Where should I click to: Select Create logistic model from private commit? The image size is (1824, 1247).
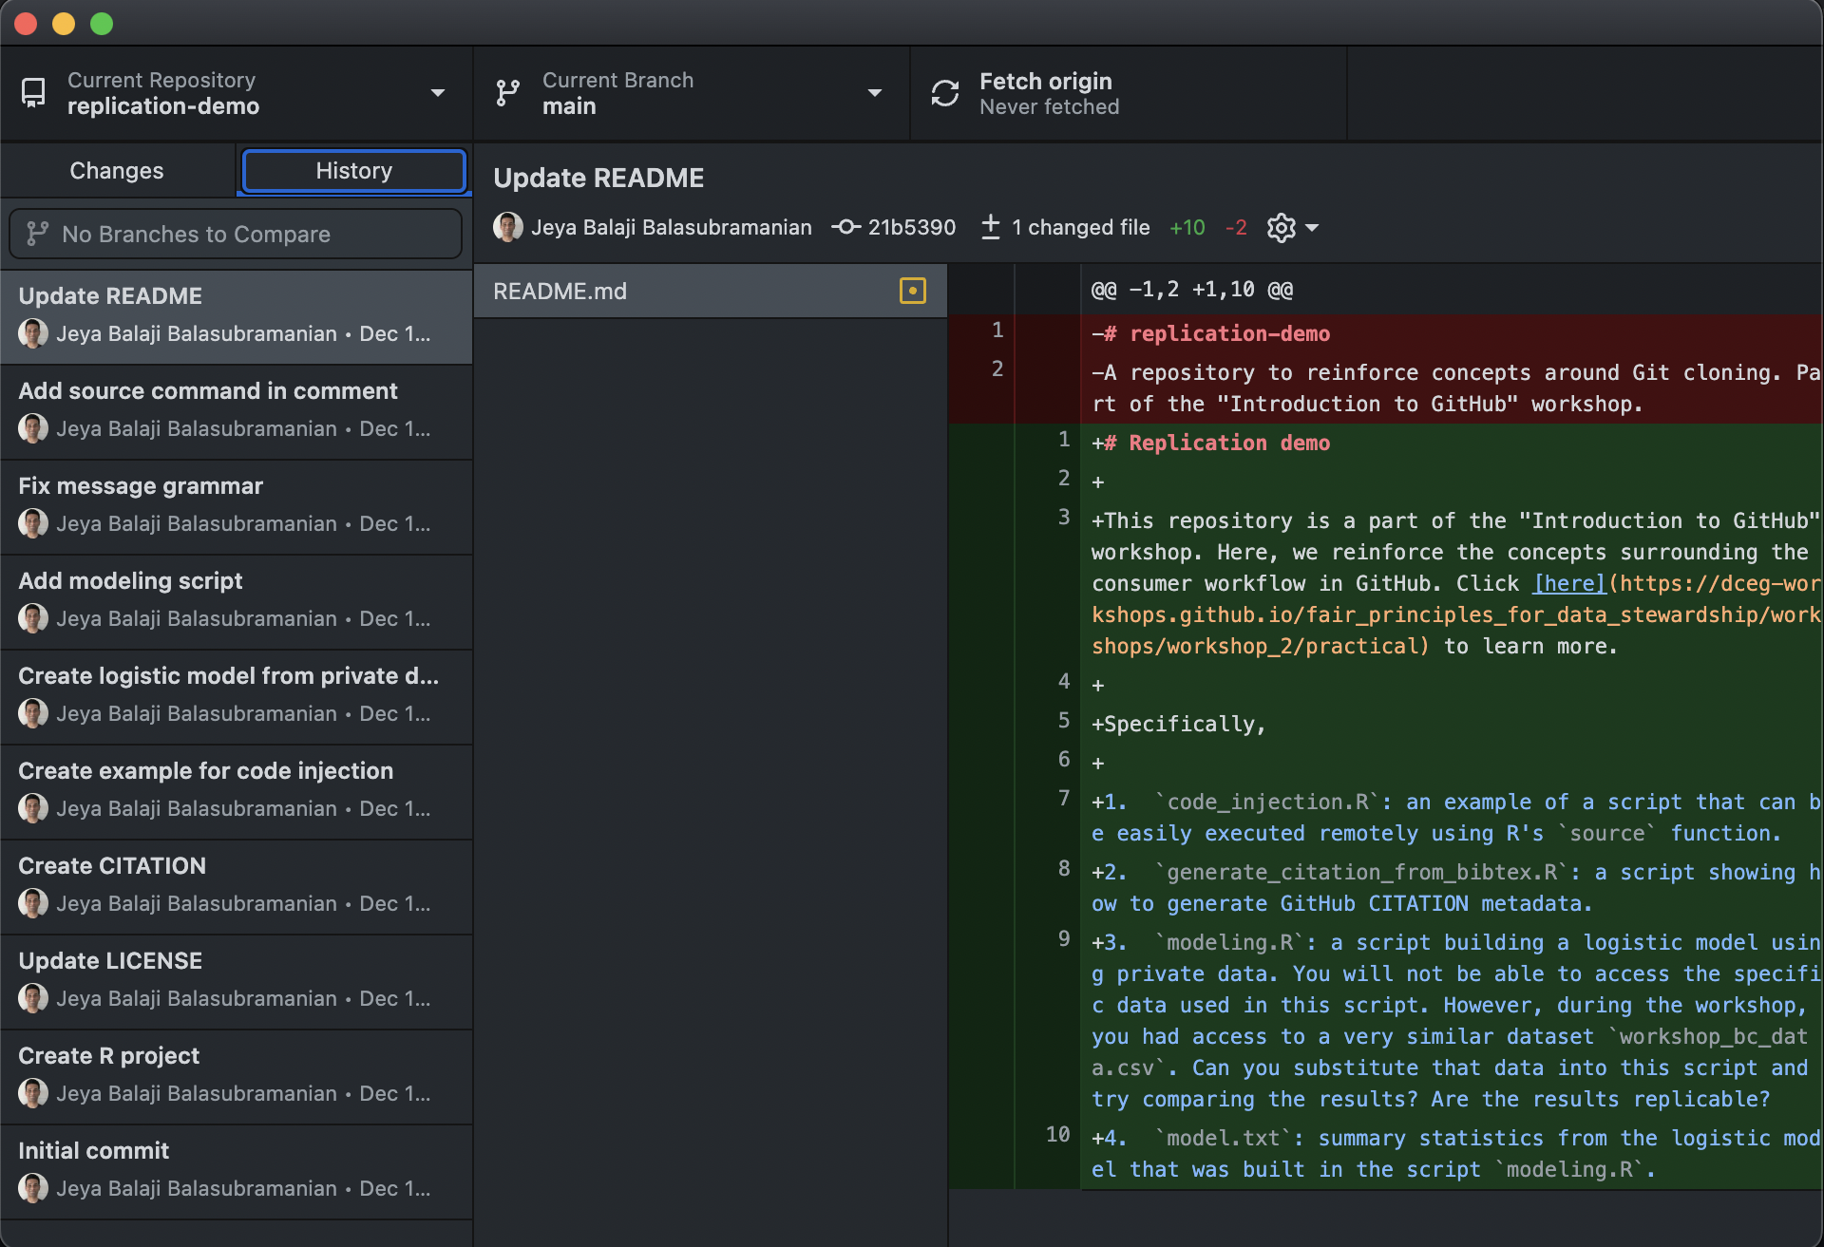click(x=237, y=697)
